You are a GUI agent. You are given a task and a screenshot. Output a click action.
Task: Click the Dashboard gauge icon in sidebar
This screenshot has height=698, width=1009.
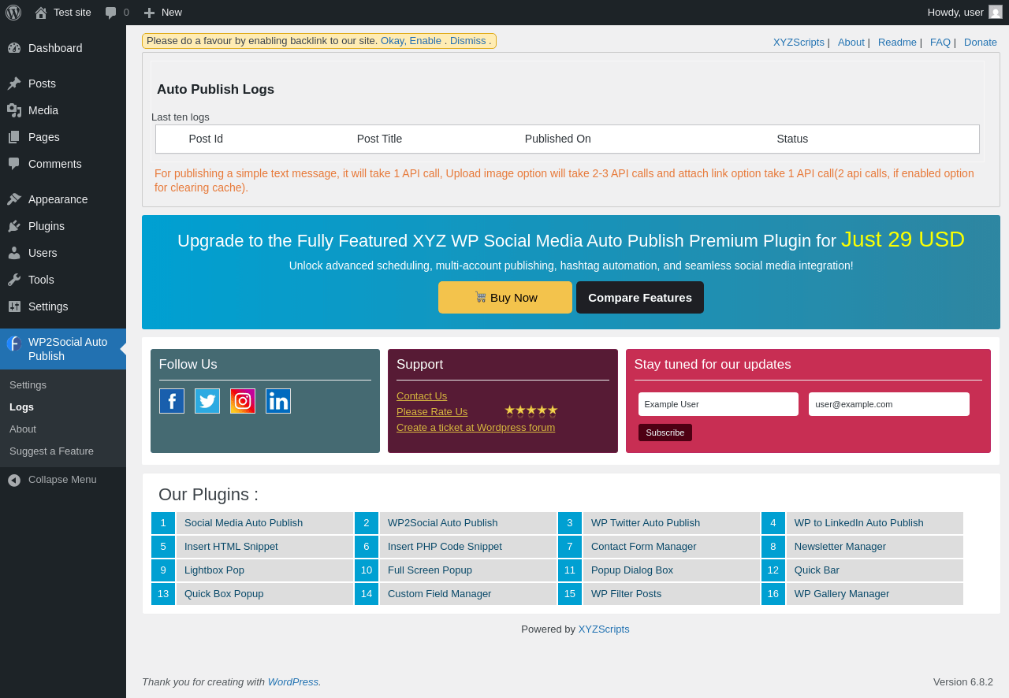pyautogui.click(x=14, y=48)
